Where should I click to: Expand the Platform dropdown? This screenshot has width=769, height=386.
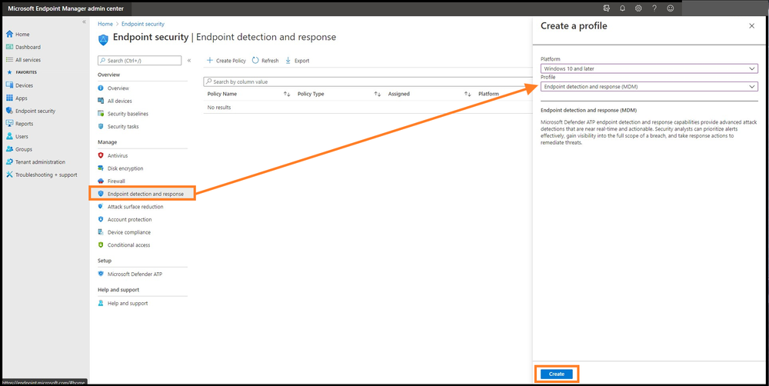[649, 68]
